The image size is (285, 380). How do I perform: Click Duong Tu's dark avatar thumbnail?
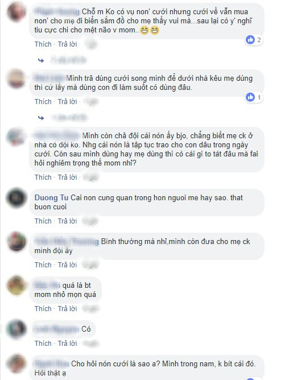pos(16,198)
